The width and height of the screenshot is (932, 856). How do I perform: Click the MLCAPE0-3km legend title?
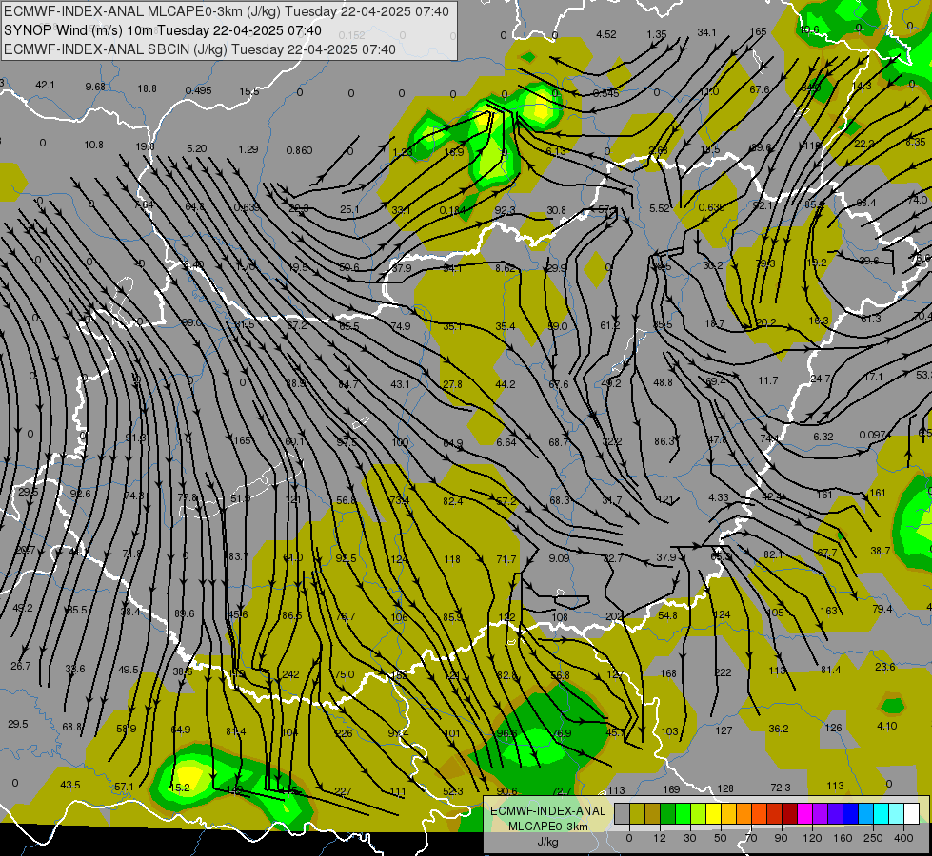(x=547, y=827)
